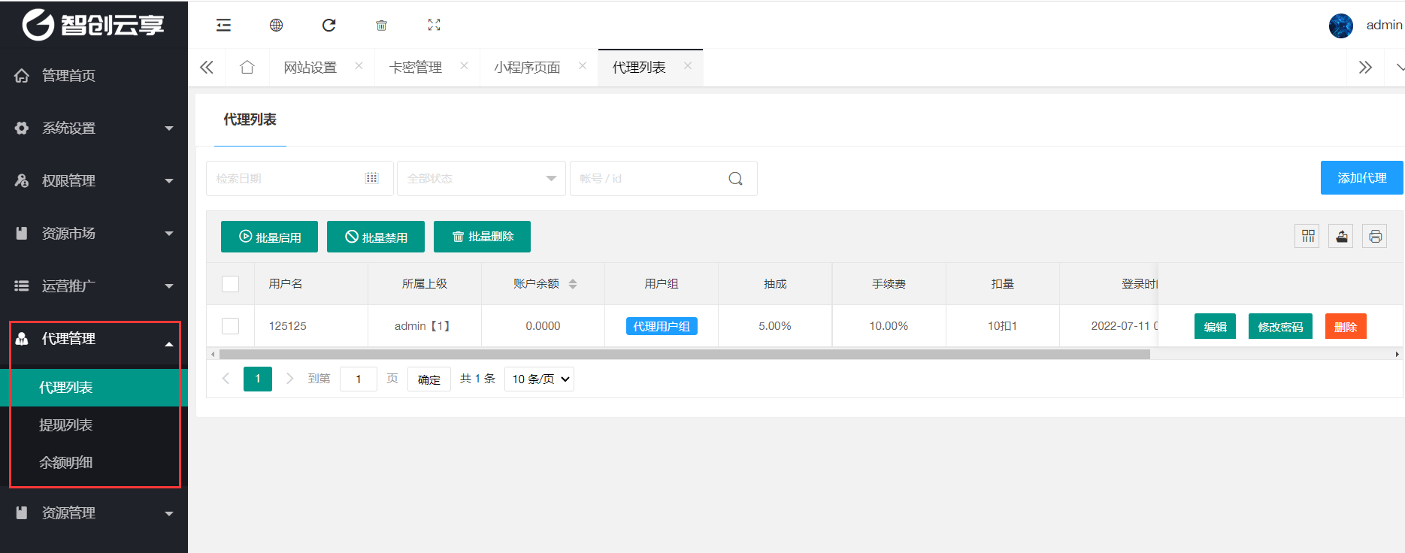Click the export table icon
This screenshot has width=1405, height=553.
pyautogui.click(x=1341, y=236)
